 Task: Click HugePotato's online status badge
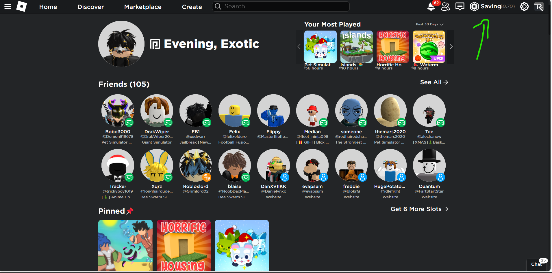tap(402, 177)
